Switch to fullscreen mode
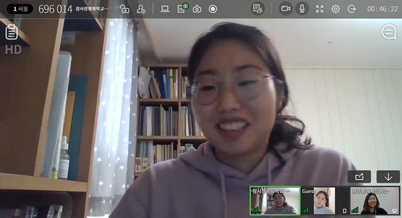This screenshot has width=402, height=218. 319,9
